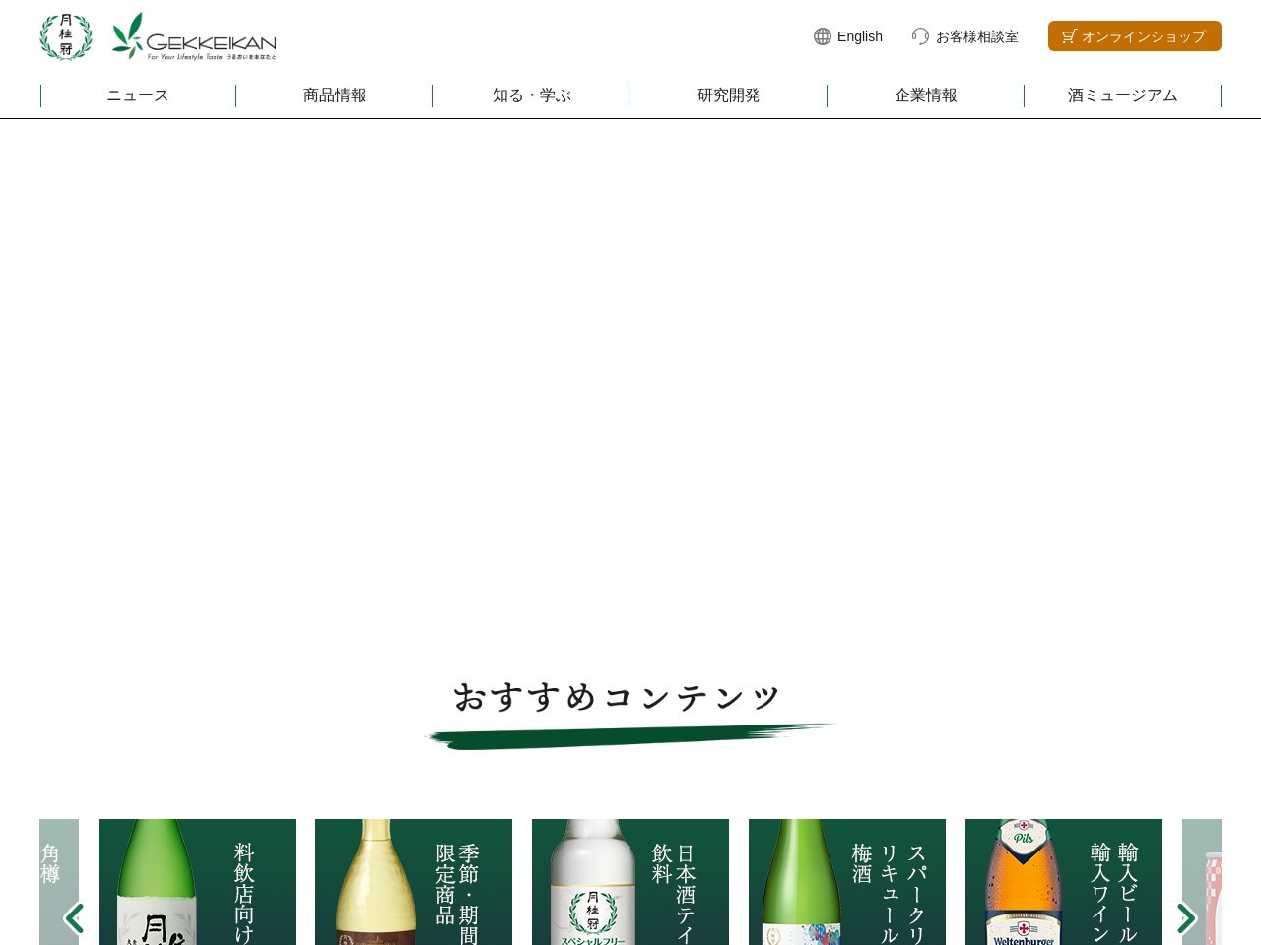Click the shopping cart icon
1261x945 pixels.
pyautogui.click(x=1068, y=36)
